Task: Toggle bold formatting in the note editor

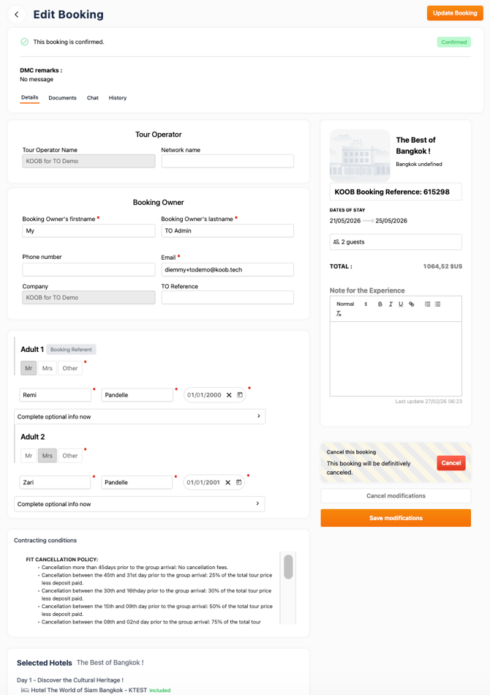Action: tap(380, 304)
